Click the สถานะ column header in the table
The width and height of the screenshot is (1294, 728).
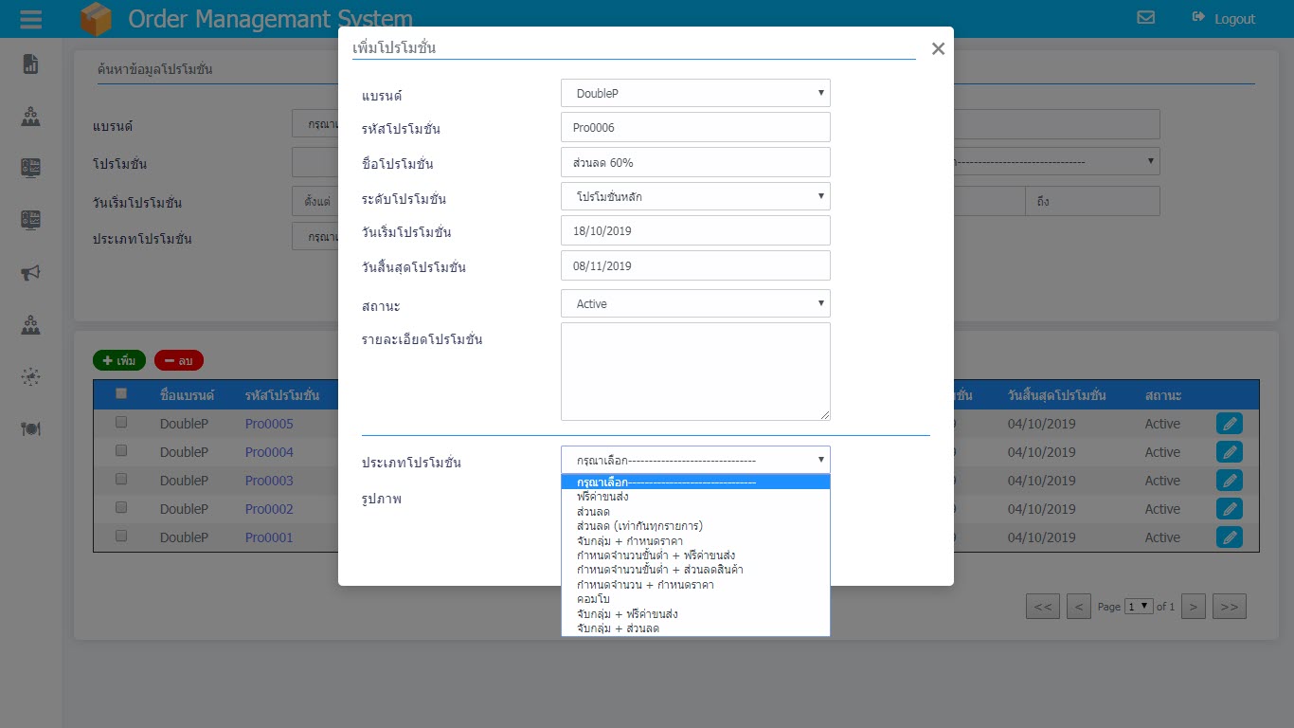[x=1162, y=395]
